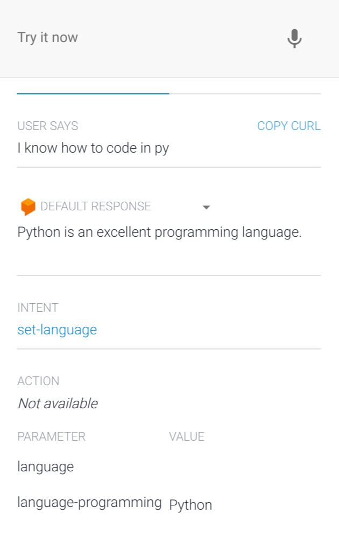Click the 'Python is an excellent programming language' response
Image resolution: width=339 pixels, height=535 pixels.
(160, 233)
